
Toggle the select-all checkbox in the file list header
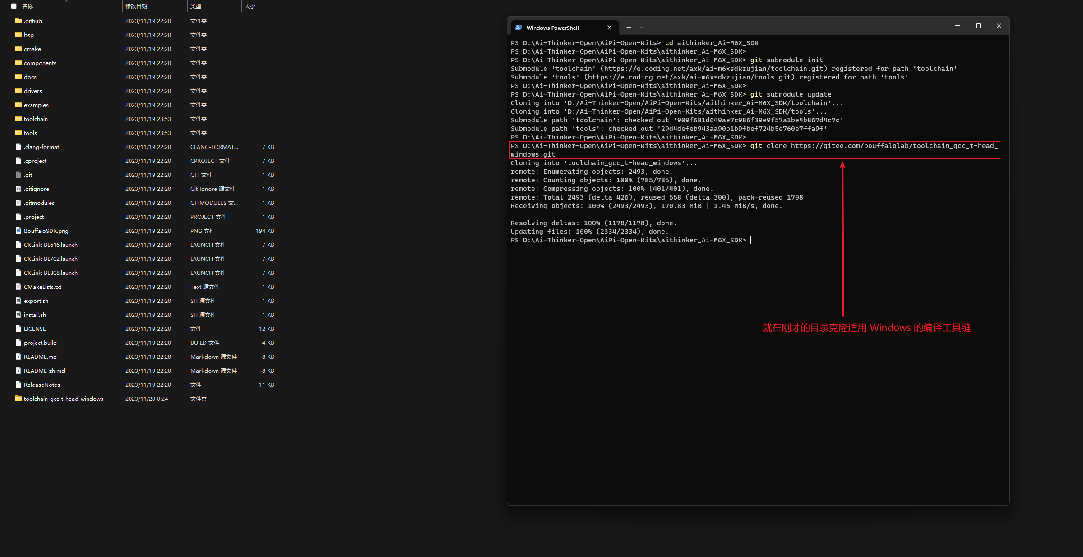14,6
